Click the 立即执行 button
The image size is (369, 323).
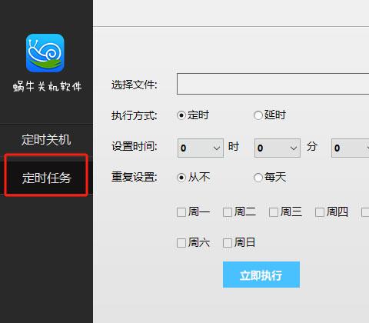click(x=261, y=275)
